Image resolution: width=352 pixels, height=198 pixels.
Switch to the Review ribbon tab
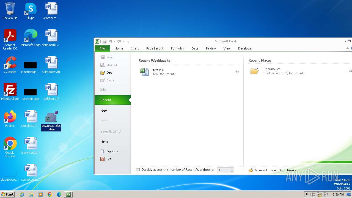coord(211,48)
